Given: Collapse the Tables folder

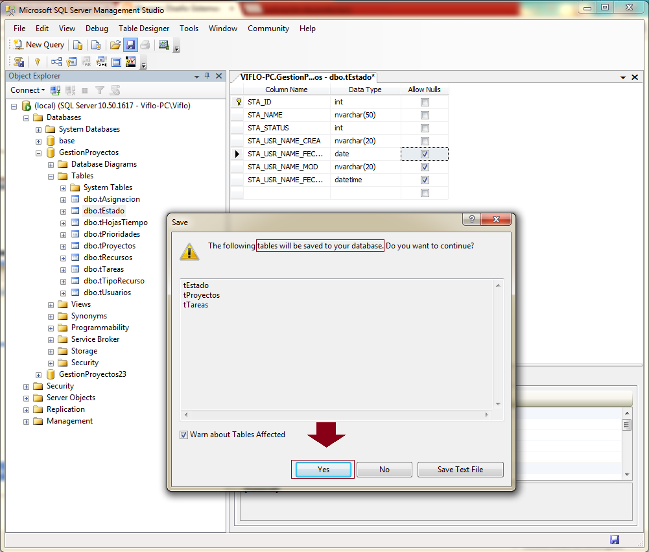Looking at the screenshot, I should coord(51,175).
